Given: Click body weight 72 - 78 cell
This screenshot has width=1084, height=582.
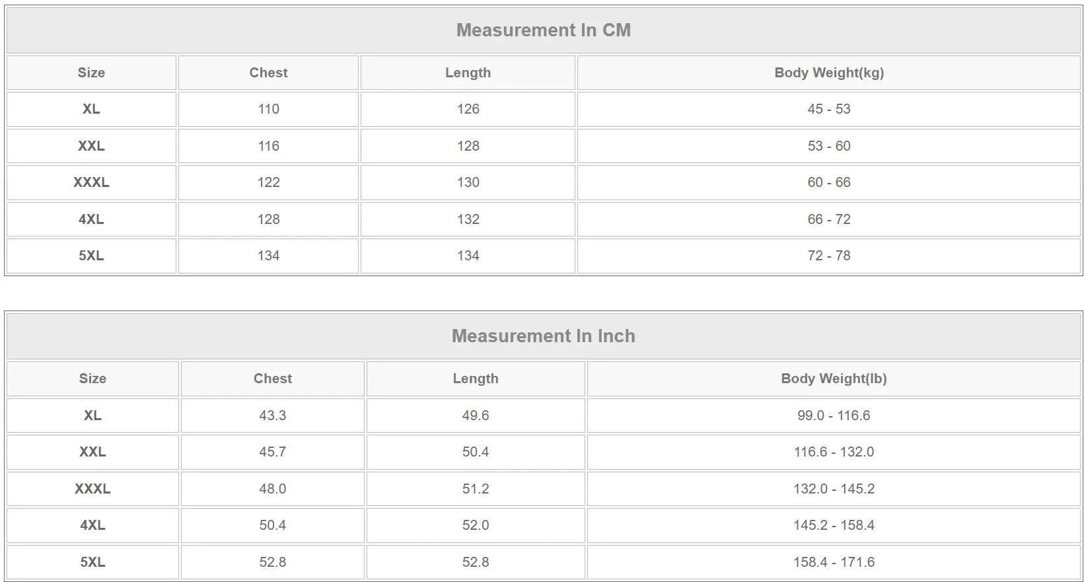Looking at the screenshot, I should click(x=829, y=256).
